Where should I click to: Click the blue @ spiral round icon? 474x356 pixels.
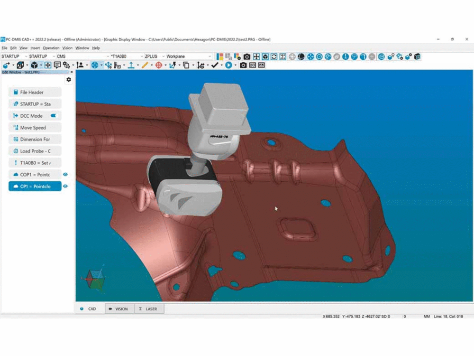[319, 56]
